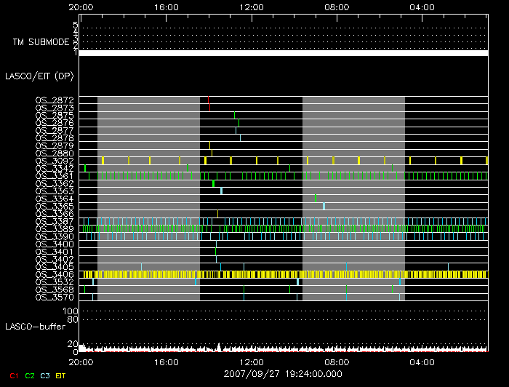This screenshot has height=387, width=509.
Task: Click the red C1 legend entry
Action: [13, 375]
